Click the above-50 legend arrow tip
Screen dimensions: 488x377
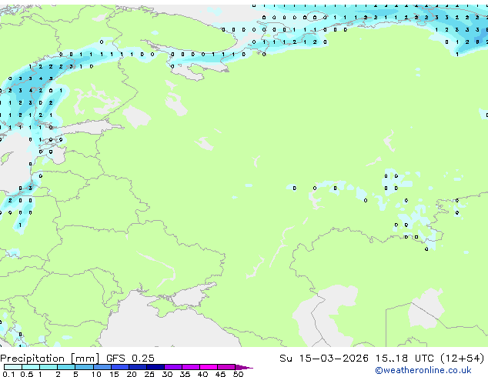pos(244,368)
